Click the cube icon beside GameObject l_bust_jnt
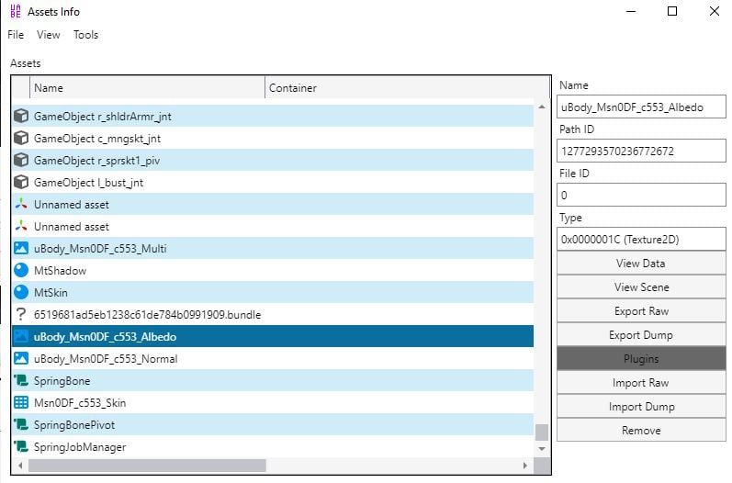Screen dimensions: 732x483 21,182
